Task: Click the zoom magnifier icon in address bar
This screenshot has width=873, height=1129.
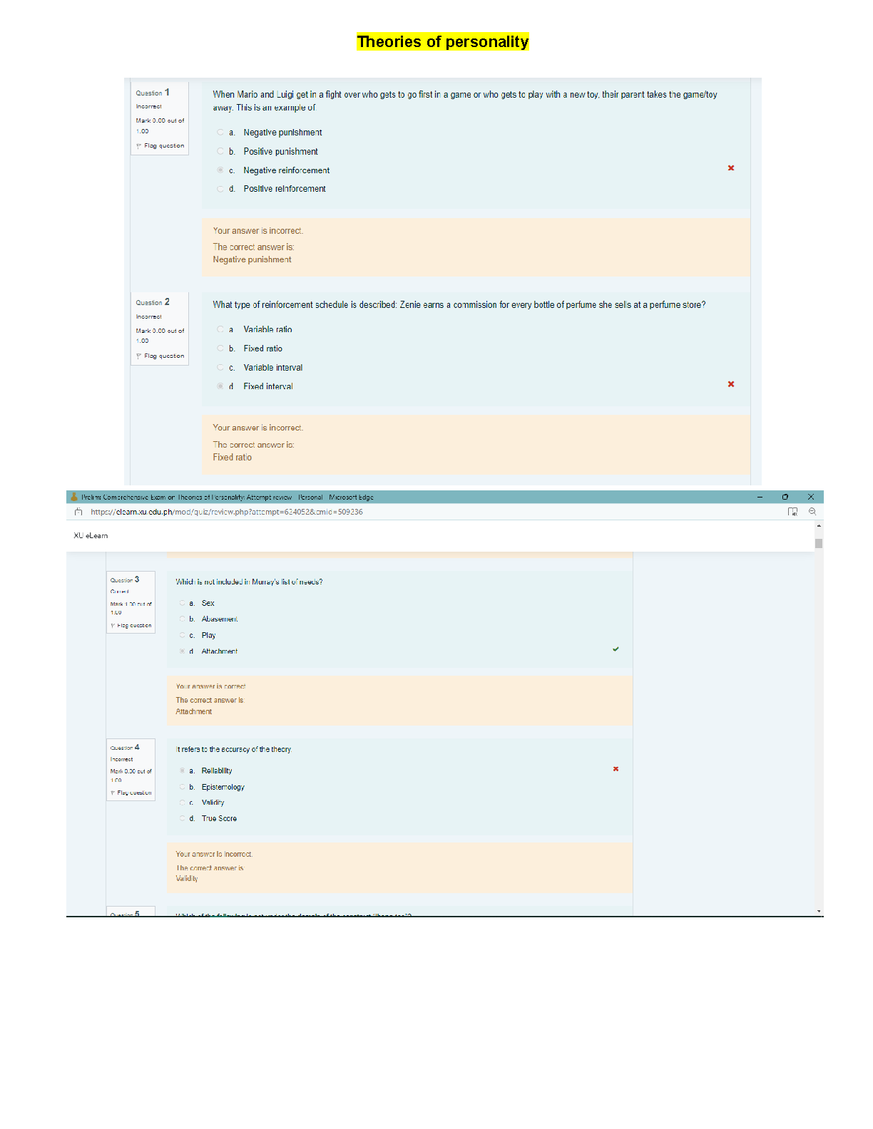Action: [x=812, y=512]
